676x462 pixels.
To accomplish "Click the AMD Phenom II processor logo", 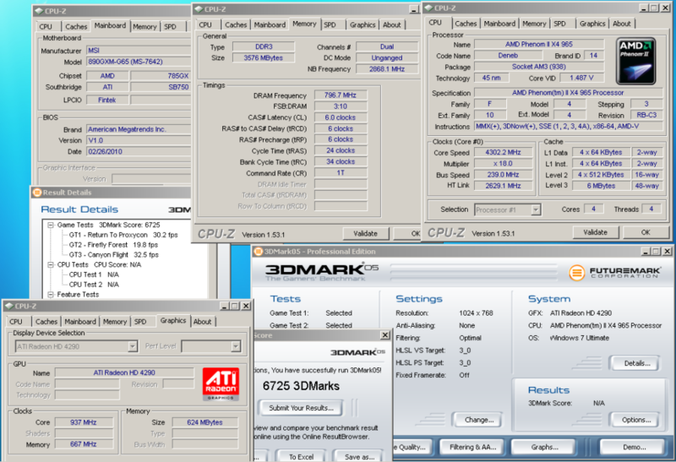I will pyautogui.click(x=635, y=61).
